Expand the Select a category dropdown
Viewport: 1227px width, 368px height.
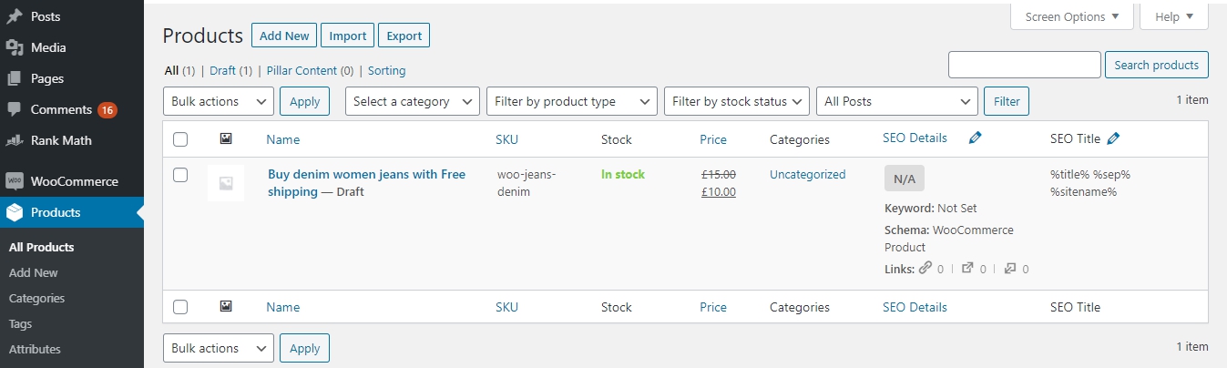point(413,101)
